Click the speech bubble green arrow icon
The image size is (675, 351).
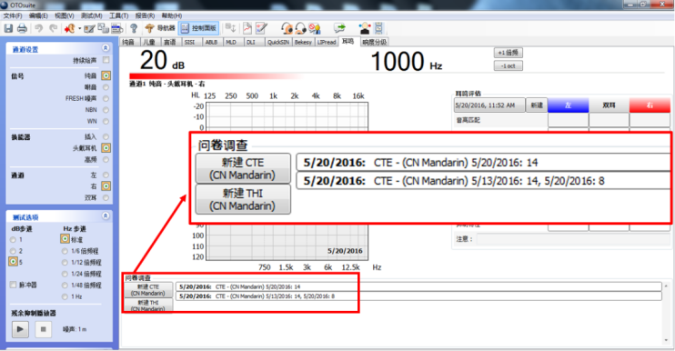pos(339,28)
